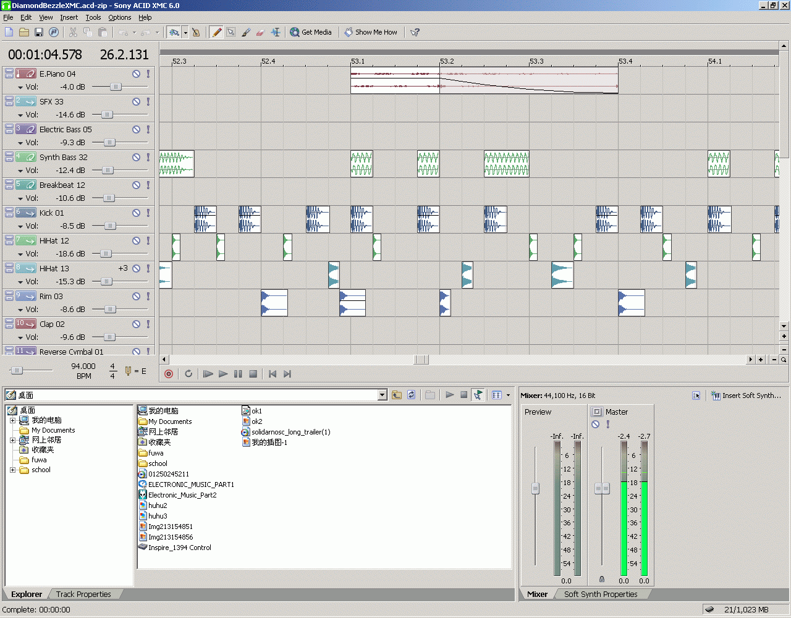Click the tempo slider above the Explorer
Screen dimensions: 791x618
click(x=17, y=370)
